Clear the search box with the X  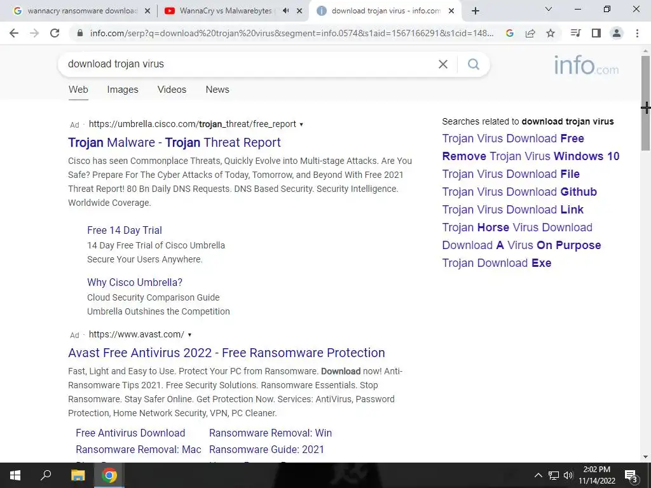[443, 64]
